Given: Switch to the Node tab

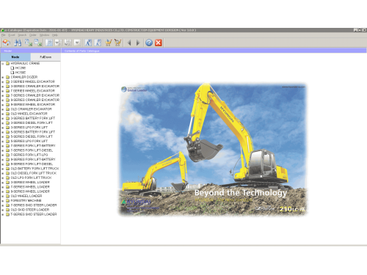Looking at the screenshot, I should coord(15,57).
